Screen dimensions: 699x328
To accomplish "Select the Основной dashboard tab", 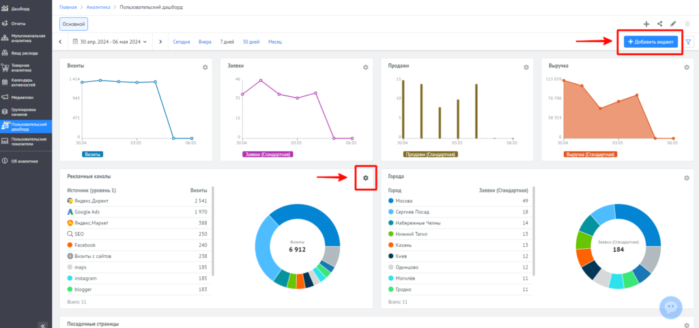I will point(73,25).
